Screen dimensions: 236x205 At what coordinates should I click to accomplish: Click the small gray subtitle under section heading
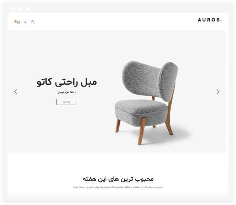point(118,187)
